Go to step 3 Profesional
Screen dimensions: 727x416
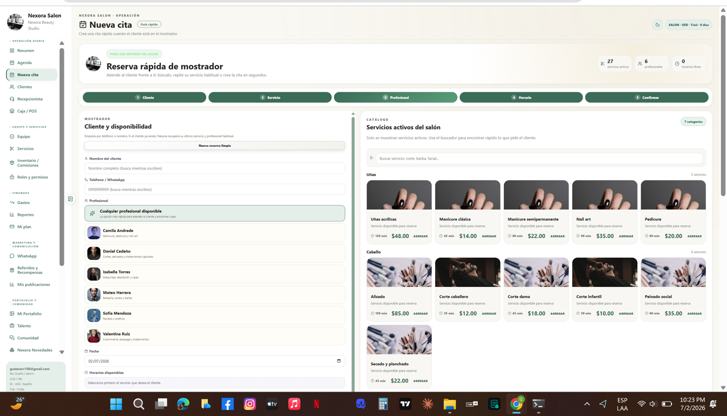(396, 97)
